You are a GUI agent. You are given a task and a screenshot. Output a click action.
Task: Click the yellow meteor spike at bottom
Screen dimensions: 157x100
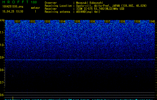13,98
